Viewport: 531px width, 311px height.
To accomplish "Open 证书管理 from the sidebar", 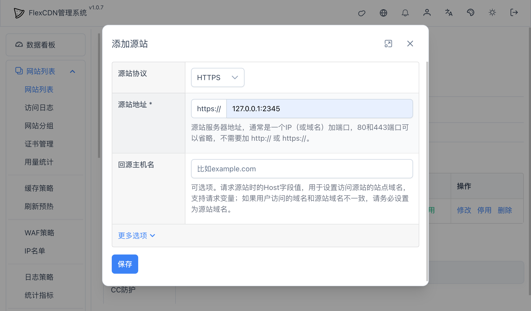I will click(39, 144).
